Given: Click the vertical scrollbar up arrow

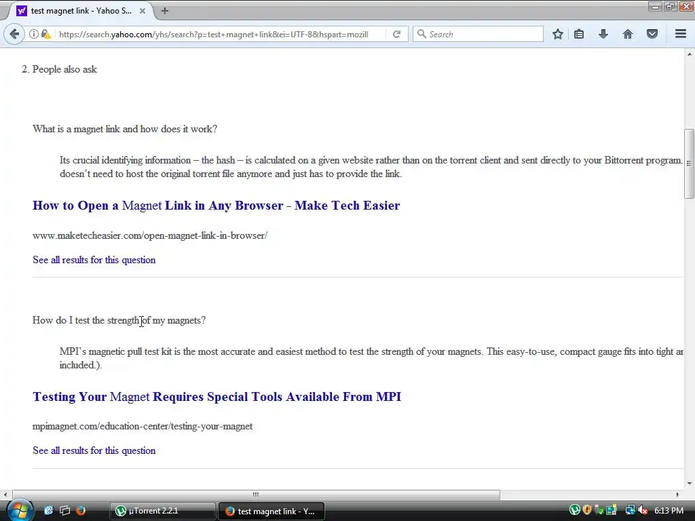Looking at the screenshot, I should pyautogui.click(x=690, y=54).
